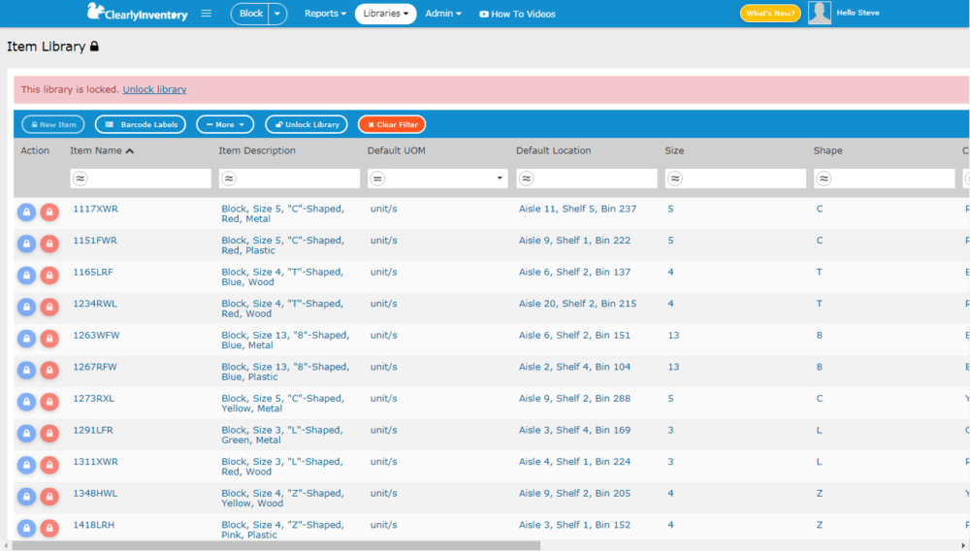The width and height of the screenshot is (970, 551).
Task: Expand the More actions dropdown
Action: coord(225,124)
